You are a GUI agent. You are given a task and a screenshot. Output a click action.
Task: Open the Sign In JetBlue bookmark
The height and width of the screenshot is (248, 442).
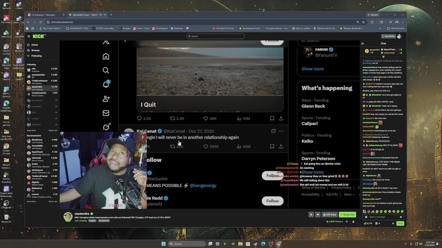[x=301, y=29]
